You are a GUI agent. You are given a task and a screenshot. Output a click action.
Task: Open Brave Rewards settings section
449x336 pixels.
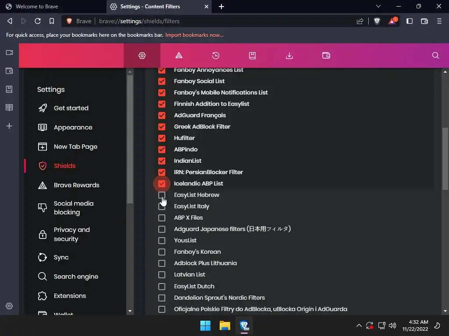click(x=76, y=185)
